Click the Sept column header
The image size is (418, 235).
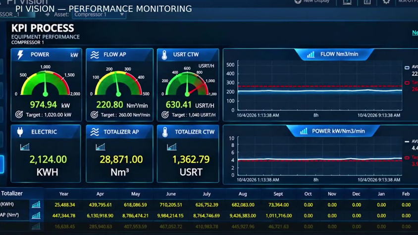(x=278, y=194)
